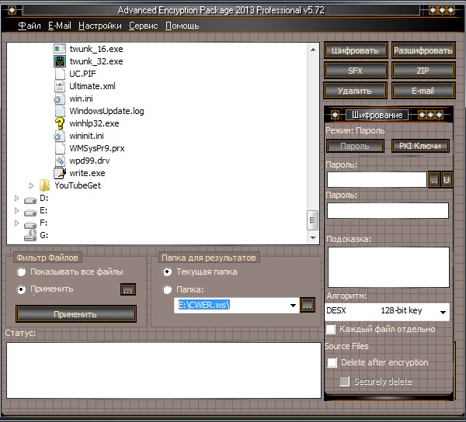Click the twunk_16.exe file icon
This screenshot has height=422, width=466.
[59, 49]
